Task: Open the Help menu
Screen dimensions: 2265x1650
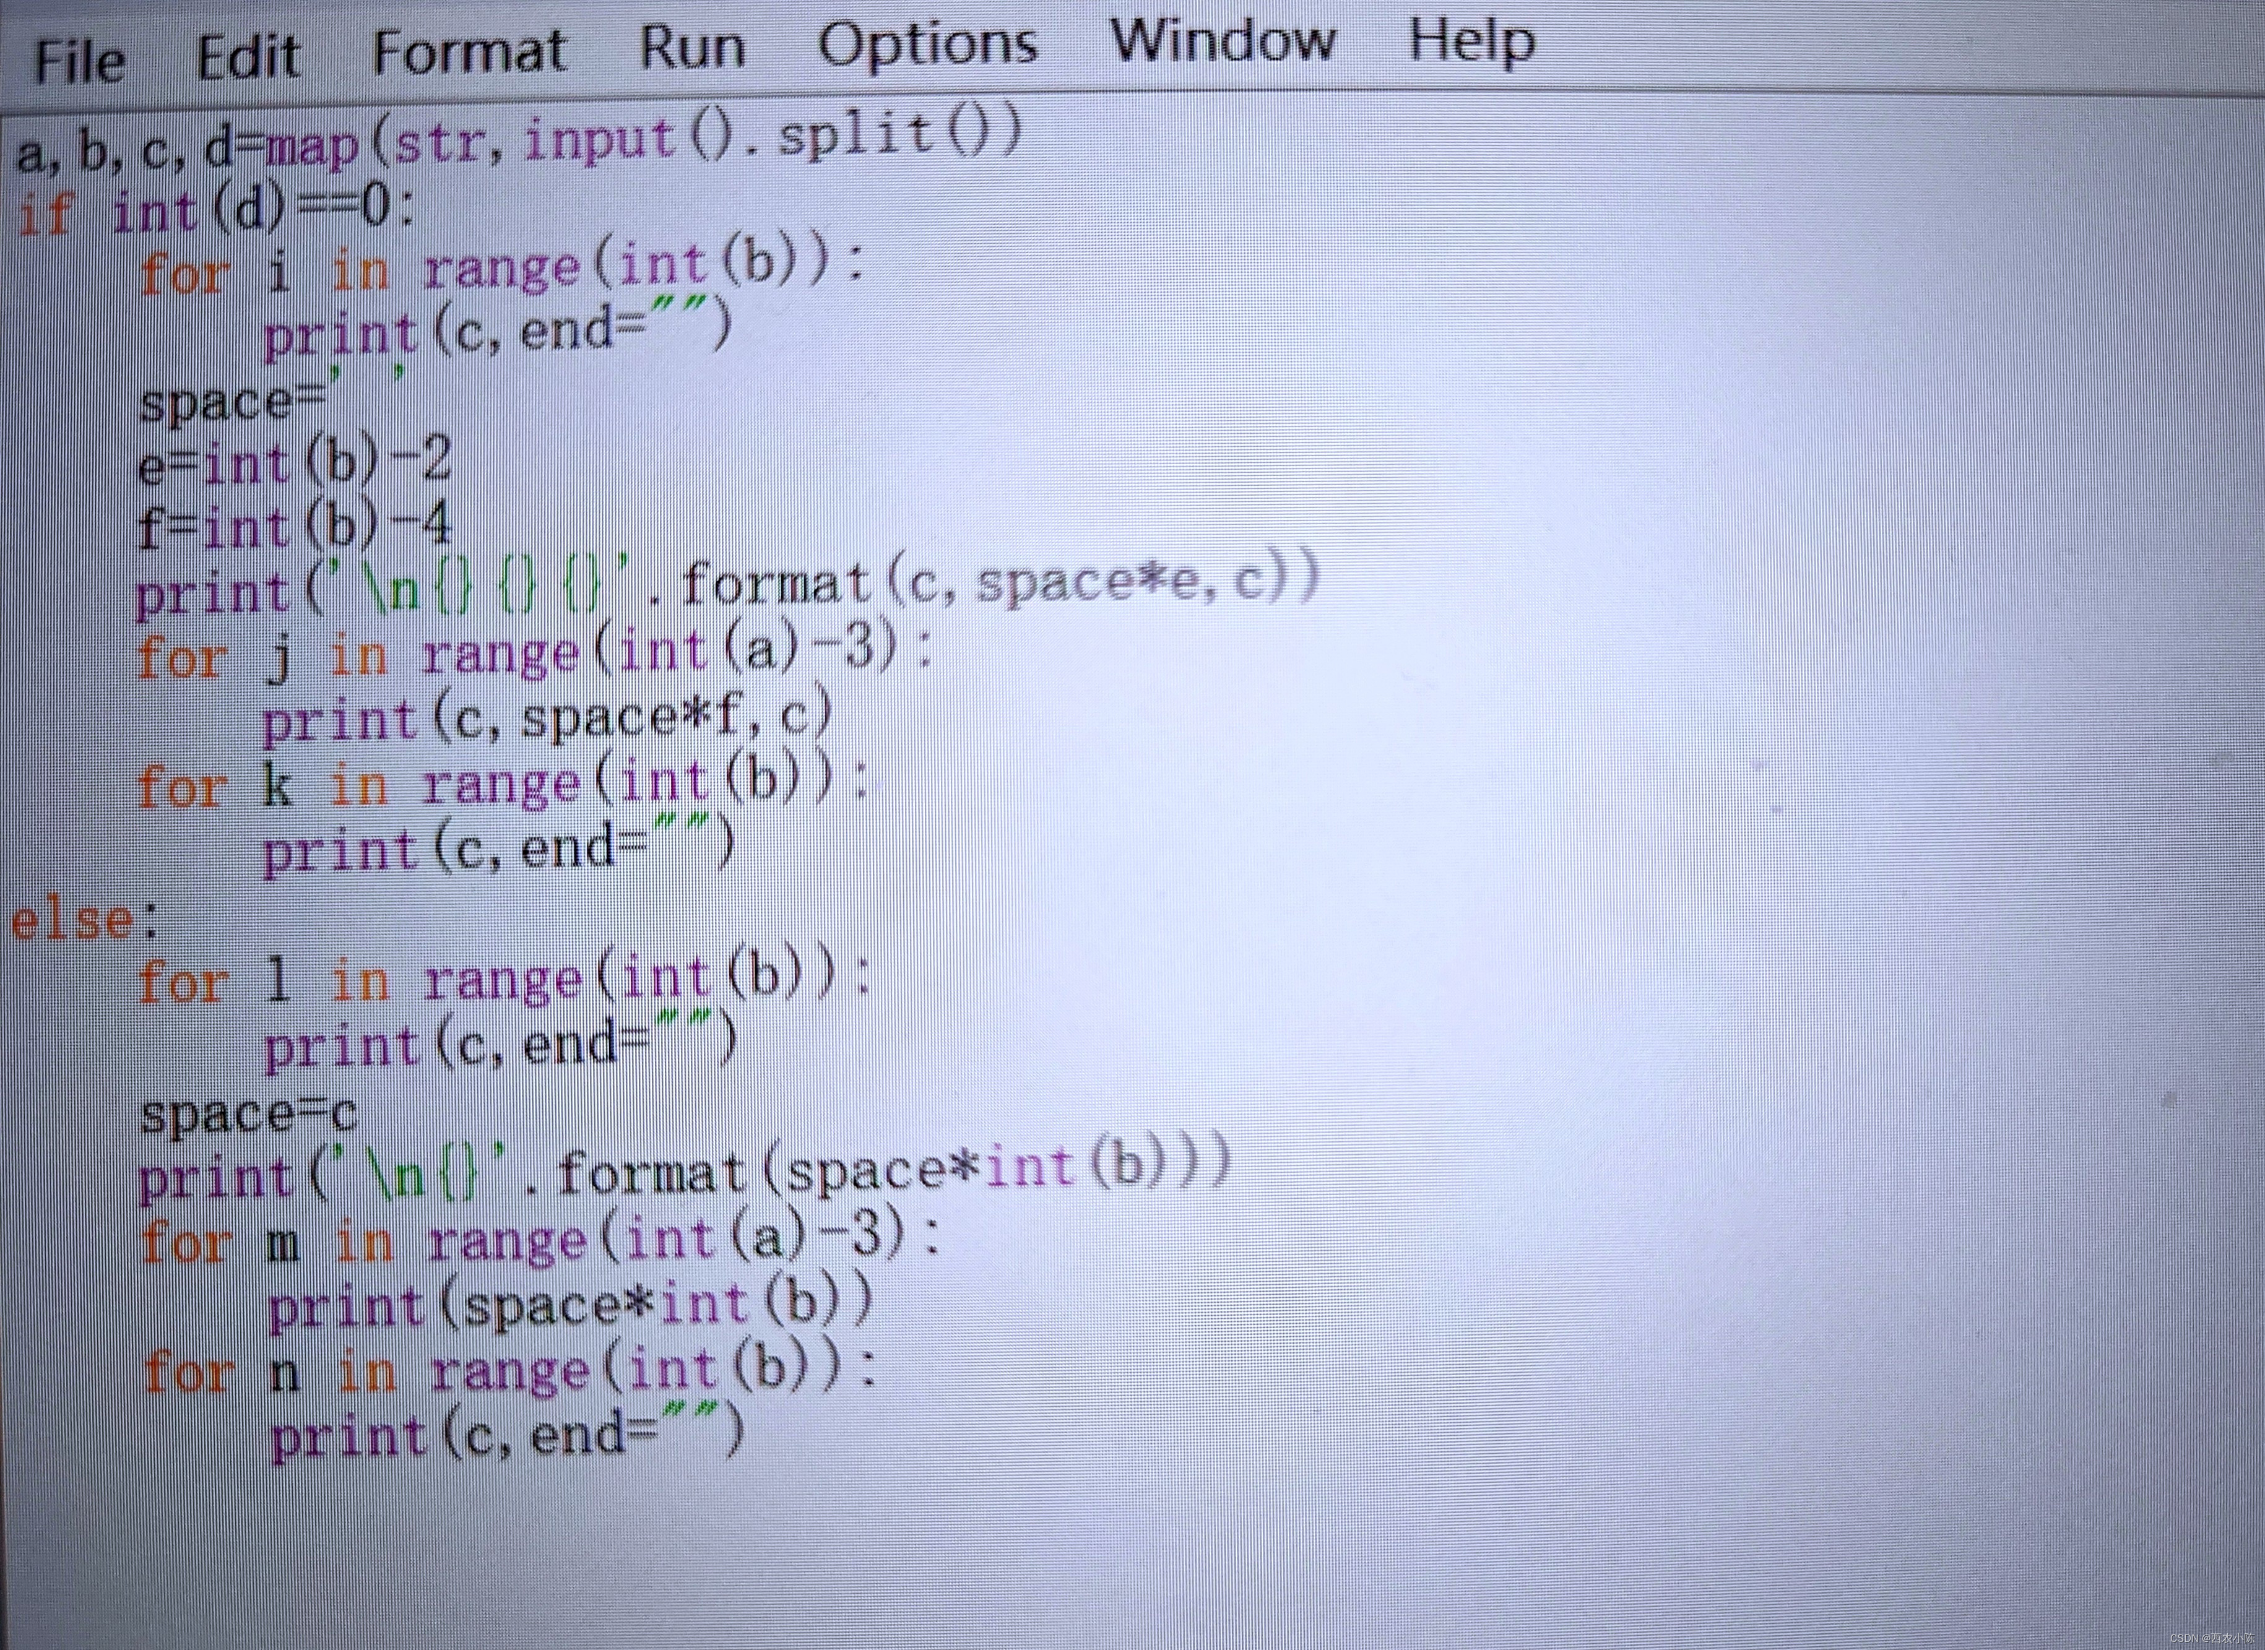Action: coord(1471,41)
